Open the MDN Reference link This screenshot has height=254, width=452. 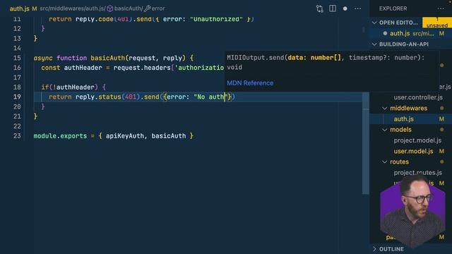pyautogui.click(x=250, y=83)
